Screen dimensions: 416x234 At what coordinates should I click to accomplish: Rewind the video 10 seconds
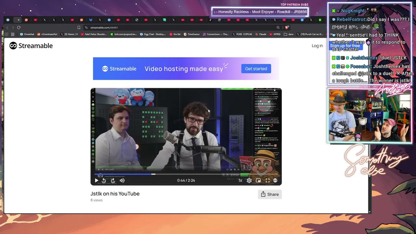[x=104, y=180]
